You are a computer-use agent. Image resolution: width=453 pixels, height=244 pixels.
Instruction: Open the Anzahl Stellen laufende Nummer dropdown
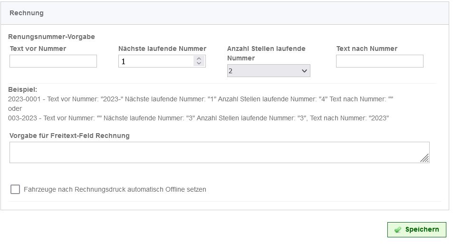click(x=269, y=71)
